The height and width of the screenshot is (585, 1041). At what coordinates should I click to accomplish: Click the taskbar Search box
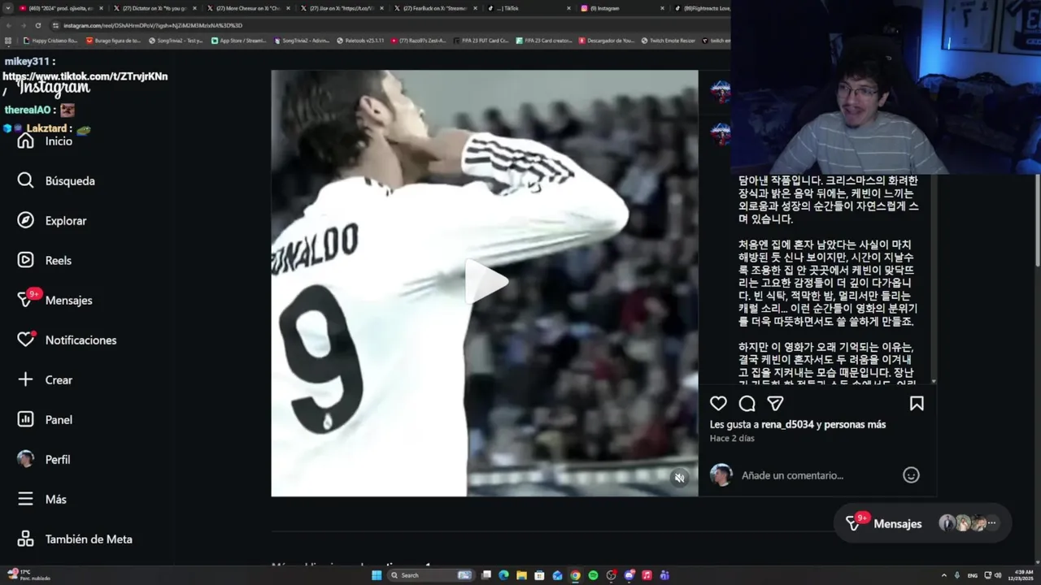coord(430,575)
